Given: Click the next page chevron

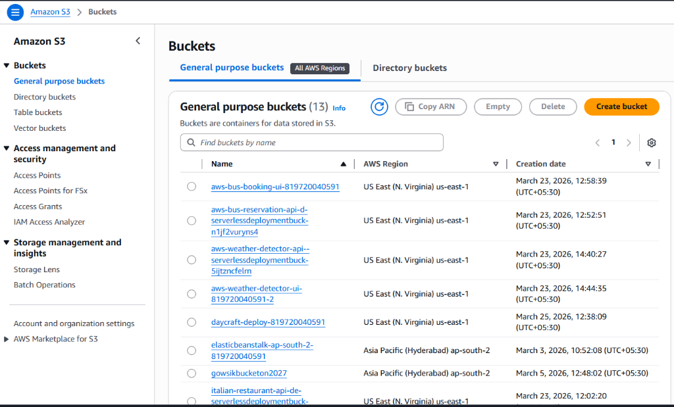Looking at the screenshot, I should [x=629, y=142].
